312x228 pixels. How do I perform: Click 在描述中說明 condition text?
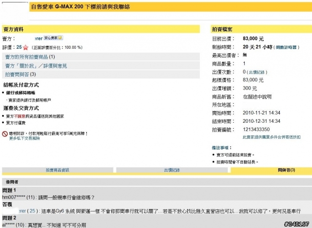(x=257, y=97)
